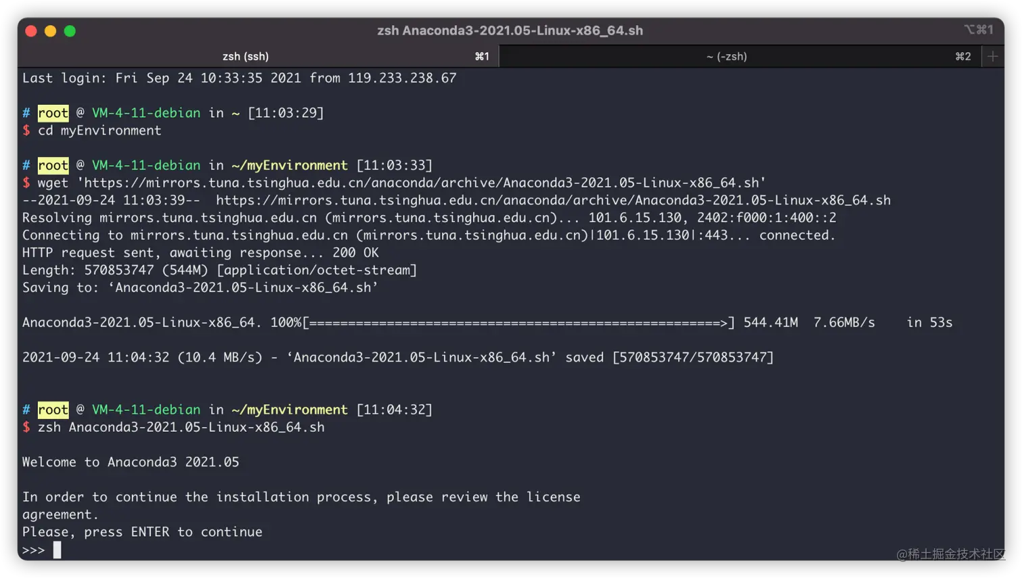Zoom terminal window with green button
Viewport: 1022px width, 578px height.
click(x=70, y=31)
